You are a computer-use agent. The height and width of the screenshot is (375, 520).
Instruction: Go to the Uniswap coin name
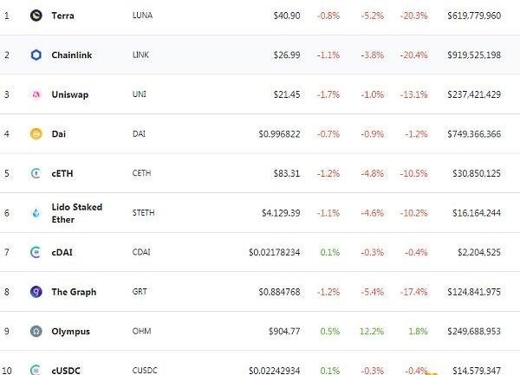pyautogui.click(x=70, y=94)
